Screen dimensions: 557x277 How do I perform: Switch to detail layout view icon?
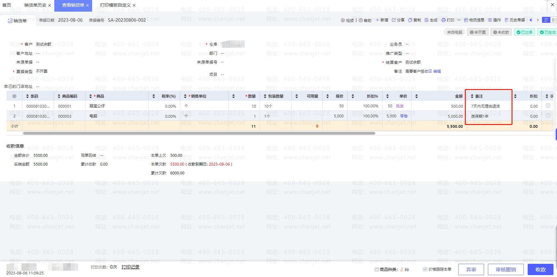coord(554,20)
